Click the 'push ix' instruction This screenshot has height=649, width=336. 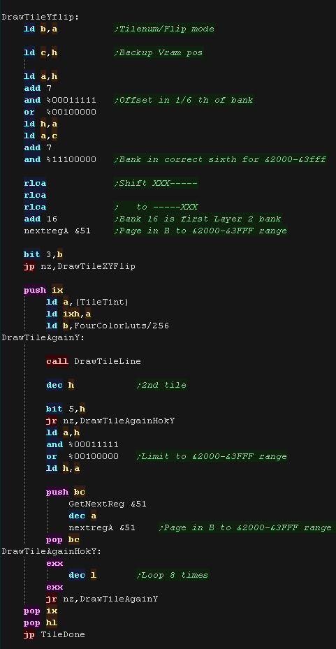point(43,290)
